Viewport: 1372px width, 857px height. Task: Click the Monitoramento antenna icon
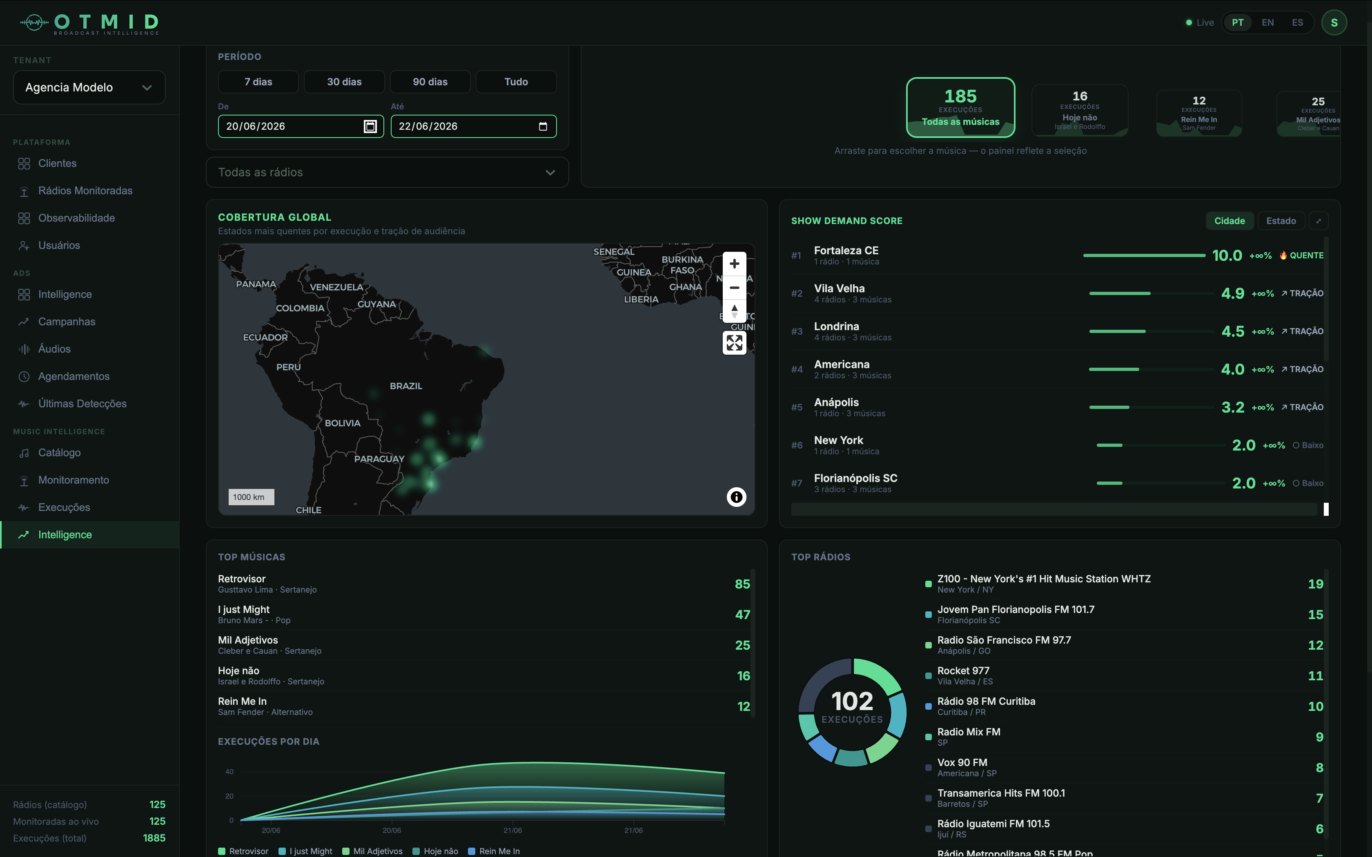pos(24,480)
